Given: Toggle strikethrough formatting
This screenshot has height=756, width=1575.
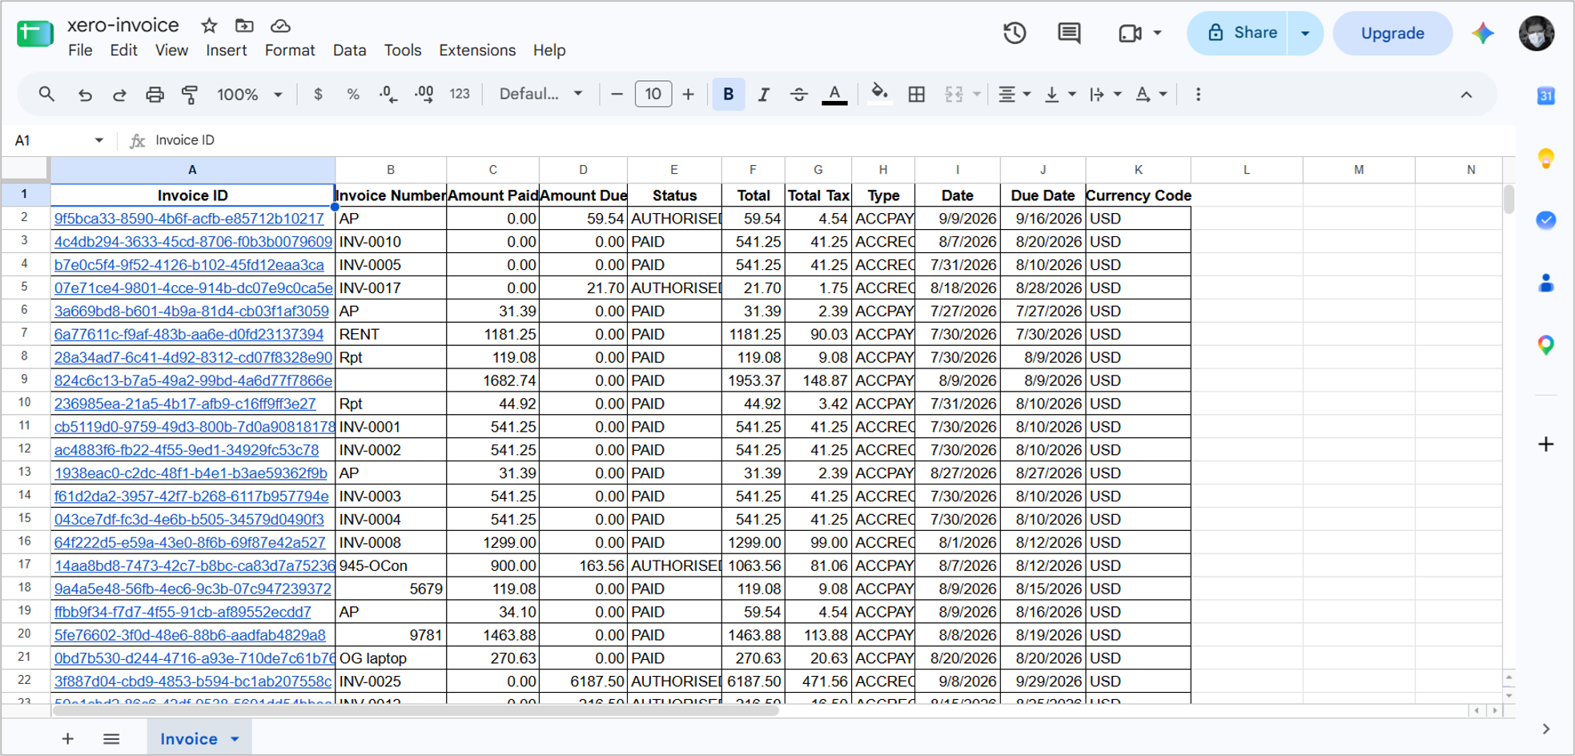Looking at the screenshot, I should [x=798, y=94].
